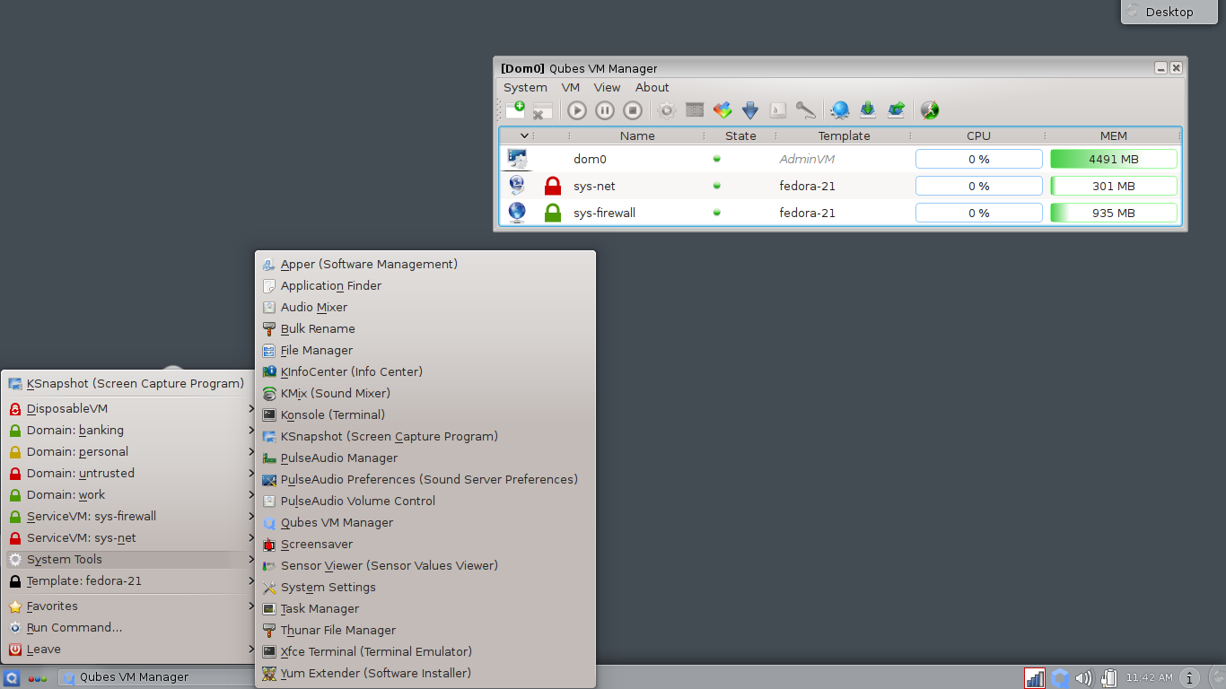Expand the Favorites submenu
The height and width of the screenshot is (689, 1226).
[130, 606]
